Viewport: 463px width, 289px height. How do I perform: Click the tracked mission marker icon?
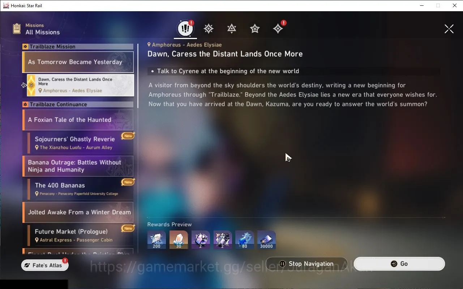[x=24, y=85]
